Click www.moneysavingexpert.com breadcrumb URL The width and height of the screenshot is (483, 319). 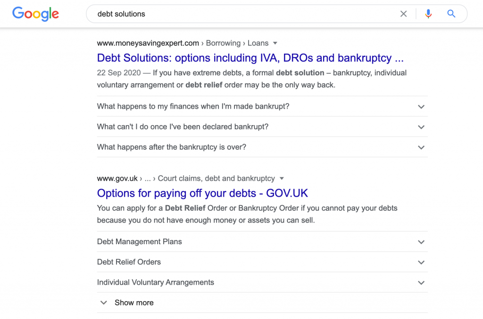148,43
